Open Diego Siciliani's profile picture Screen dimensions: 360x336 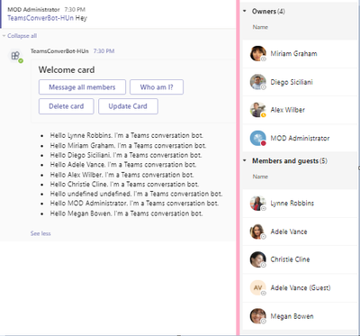tap(258, 82)
